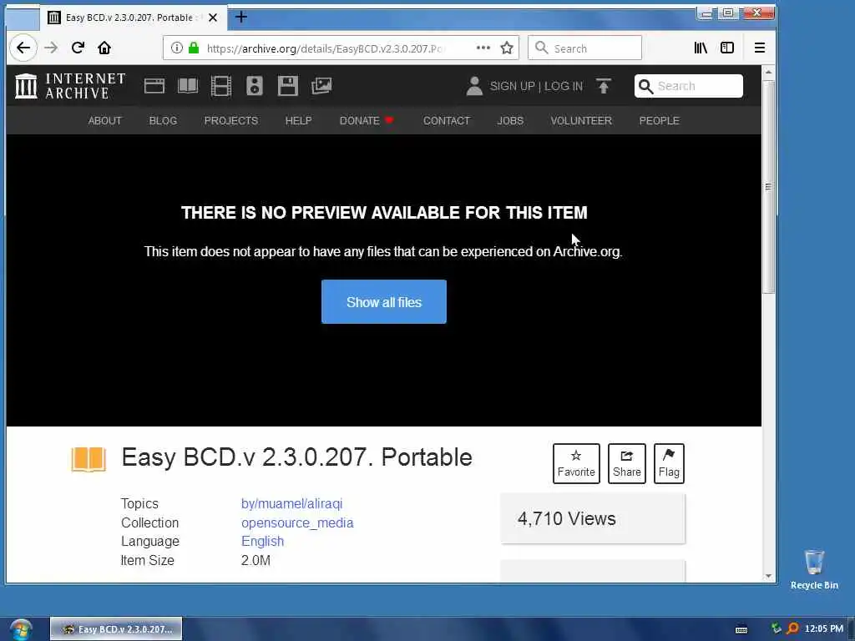The image size is (855, 641).
Task: Open the ABOUT menu item
Action: click(x=105, y=120)
